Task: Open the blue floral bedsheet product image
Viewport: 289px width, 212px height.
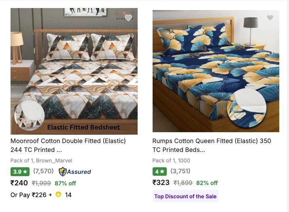Action: pos(216,60)
